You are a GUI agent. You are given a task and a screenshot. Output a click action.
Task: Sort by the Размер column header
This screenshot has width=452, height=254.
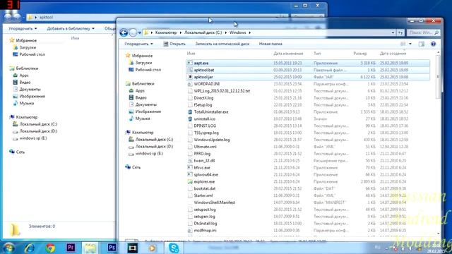pos(360,54)
